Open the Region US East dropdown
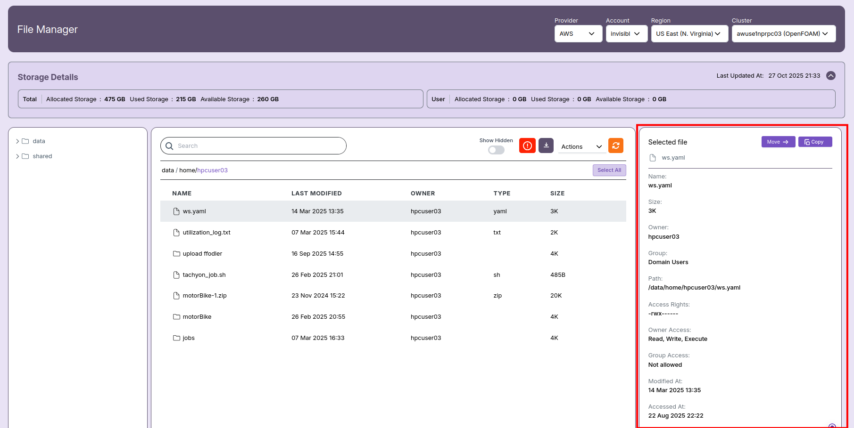 tap(689, 34)
